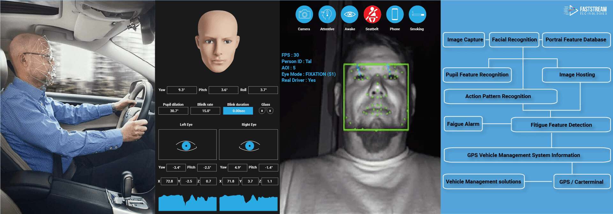Image resolution: width=613 pixels, height=214 pixels.
Task: Click the left eye Pitch value -2.5°
Action: tap(207, 168)
